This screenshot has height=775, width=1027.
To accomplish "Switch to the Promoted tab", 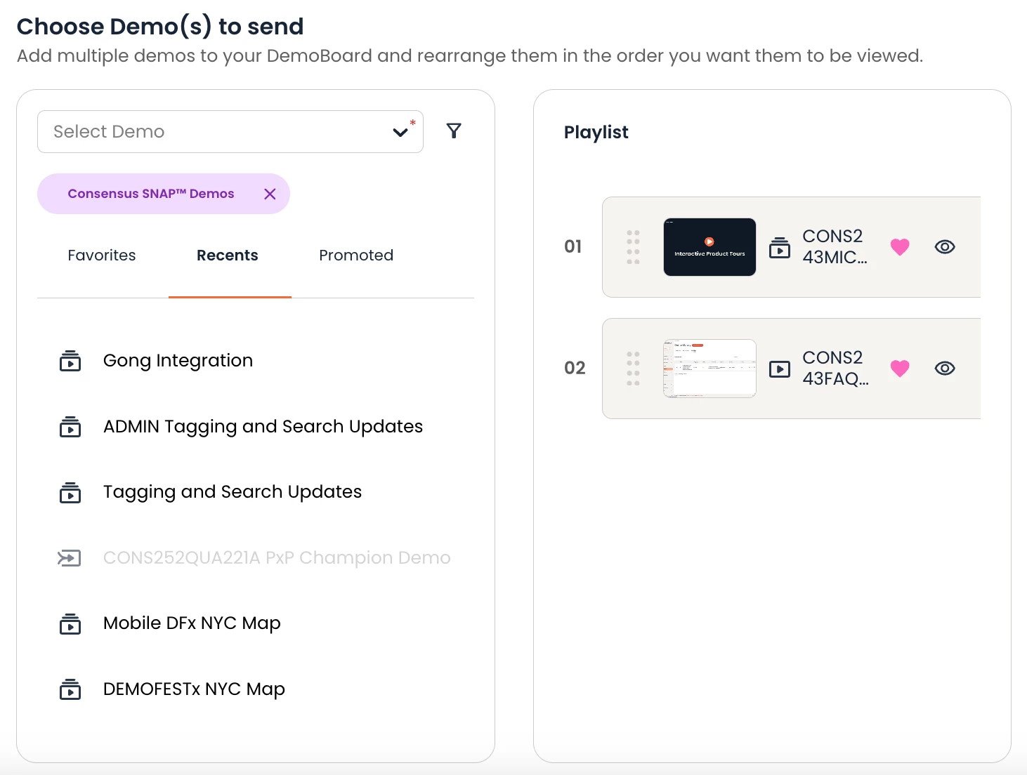I will pos(356,256).
